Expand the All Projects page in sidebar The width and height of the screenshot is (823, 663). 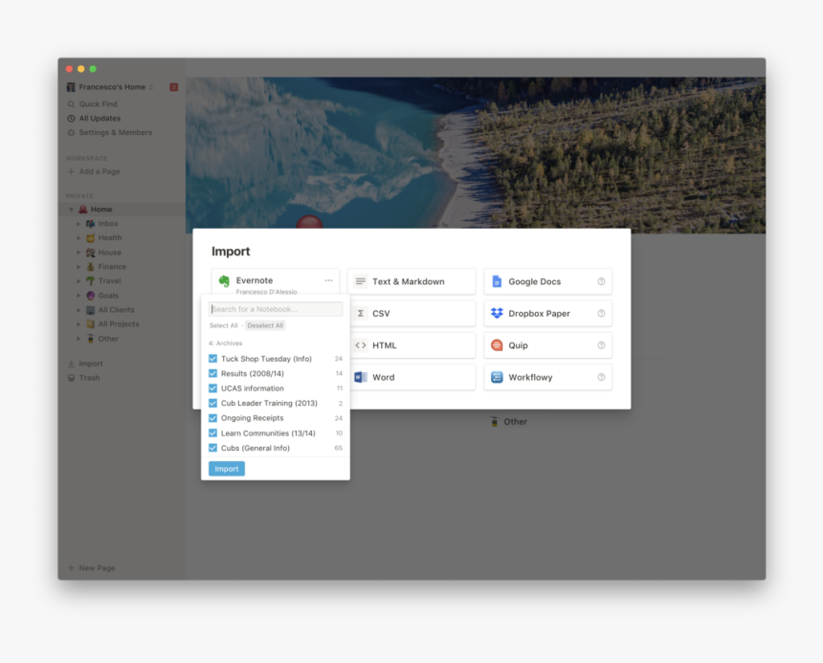(78, 324)
